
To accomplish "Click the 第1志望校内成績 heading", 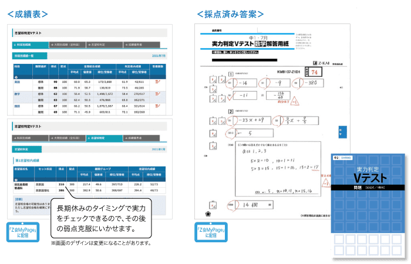I will 27,160.
